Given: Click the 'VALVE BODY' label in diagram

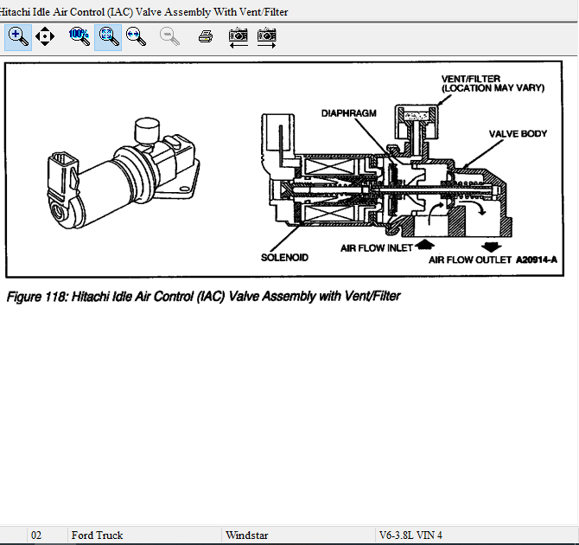Looking at the screenshot, I should tap(518, 134).
